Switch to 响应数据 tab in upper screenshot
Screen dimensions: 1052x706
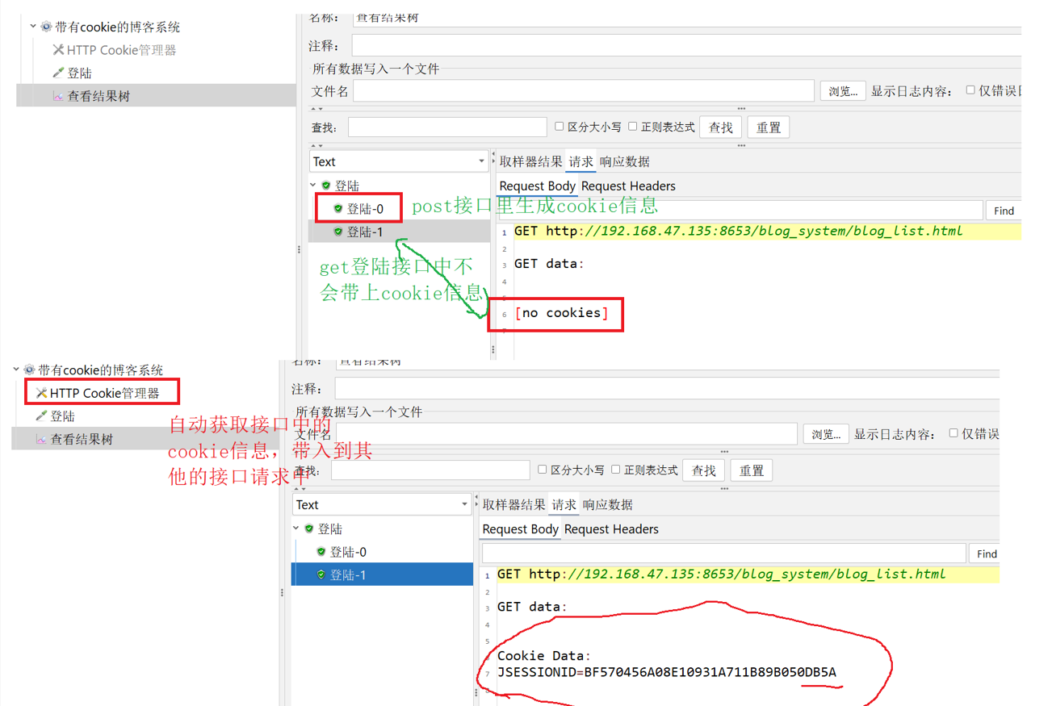[625, 161]
